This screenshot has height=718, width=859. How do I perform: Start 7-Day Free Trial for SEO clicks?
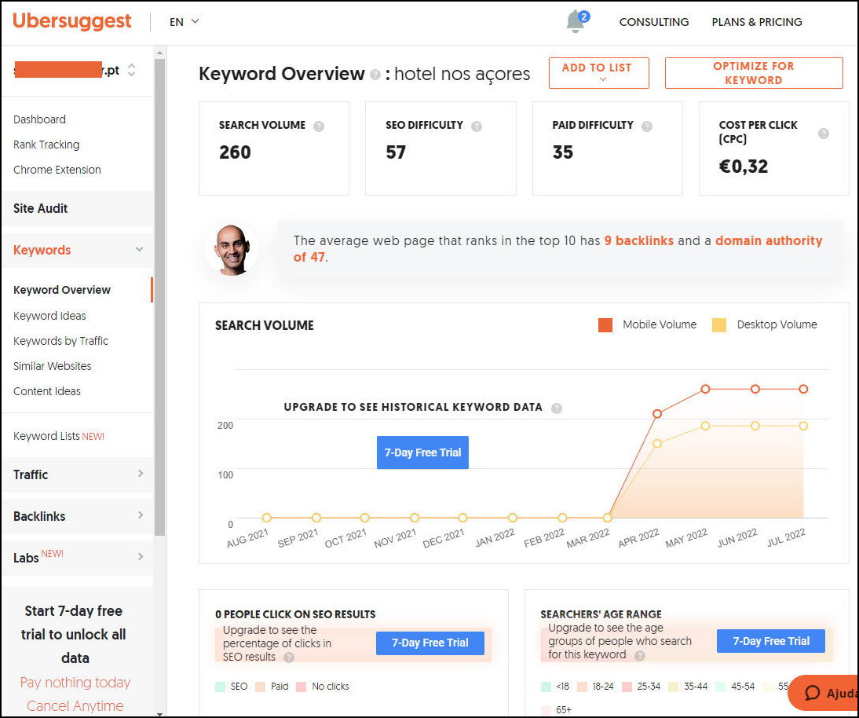430,643
